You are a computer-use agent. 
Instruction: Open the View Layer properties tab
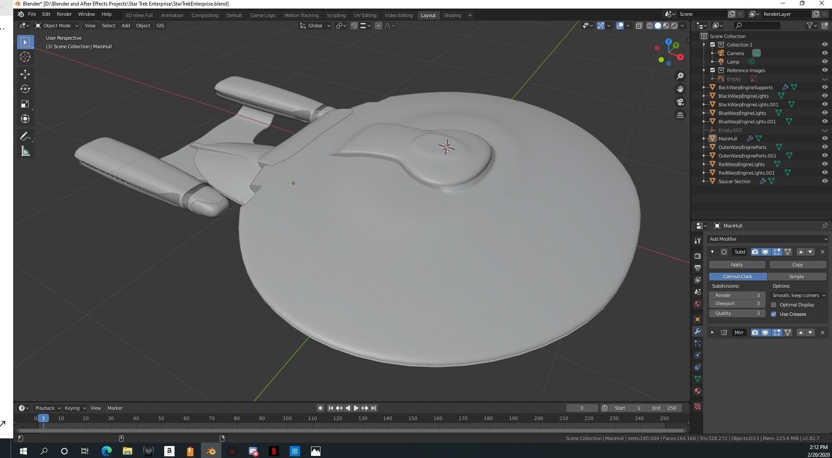click(x=698, y=280)
